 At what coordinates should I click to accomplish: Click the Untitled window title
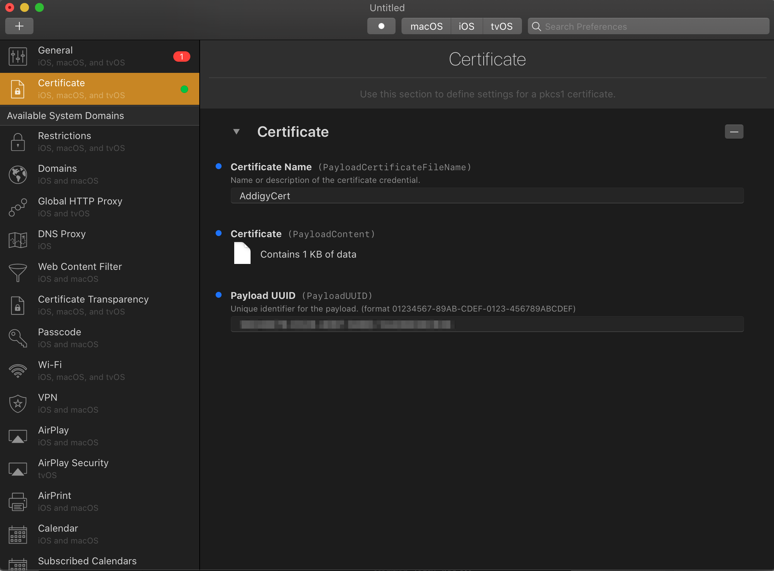(x=387, y=8)
